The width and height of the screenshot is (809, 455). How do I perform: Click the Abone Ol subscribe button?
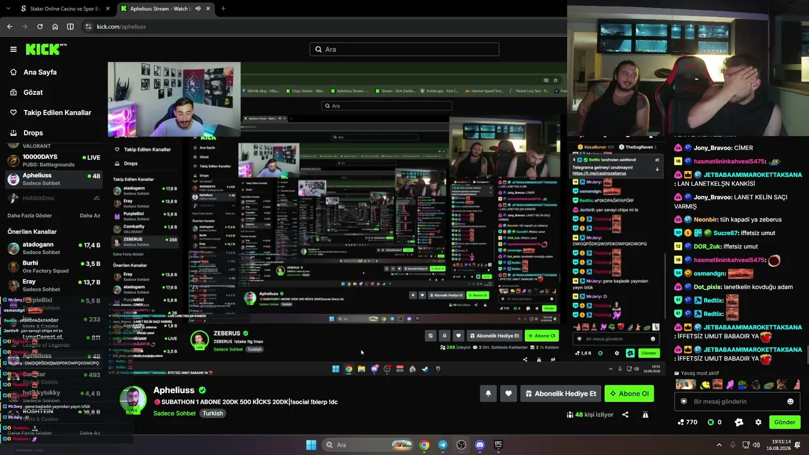pos(629,394)
